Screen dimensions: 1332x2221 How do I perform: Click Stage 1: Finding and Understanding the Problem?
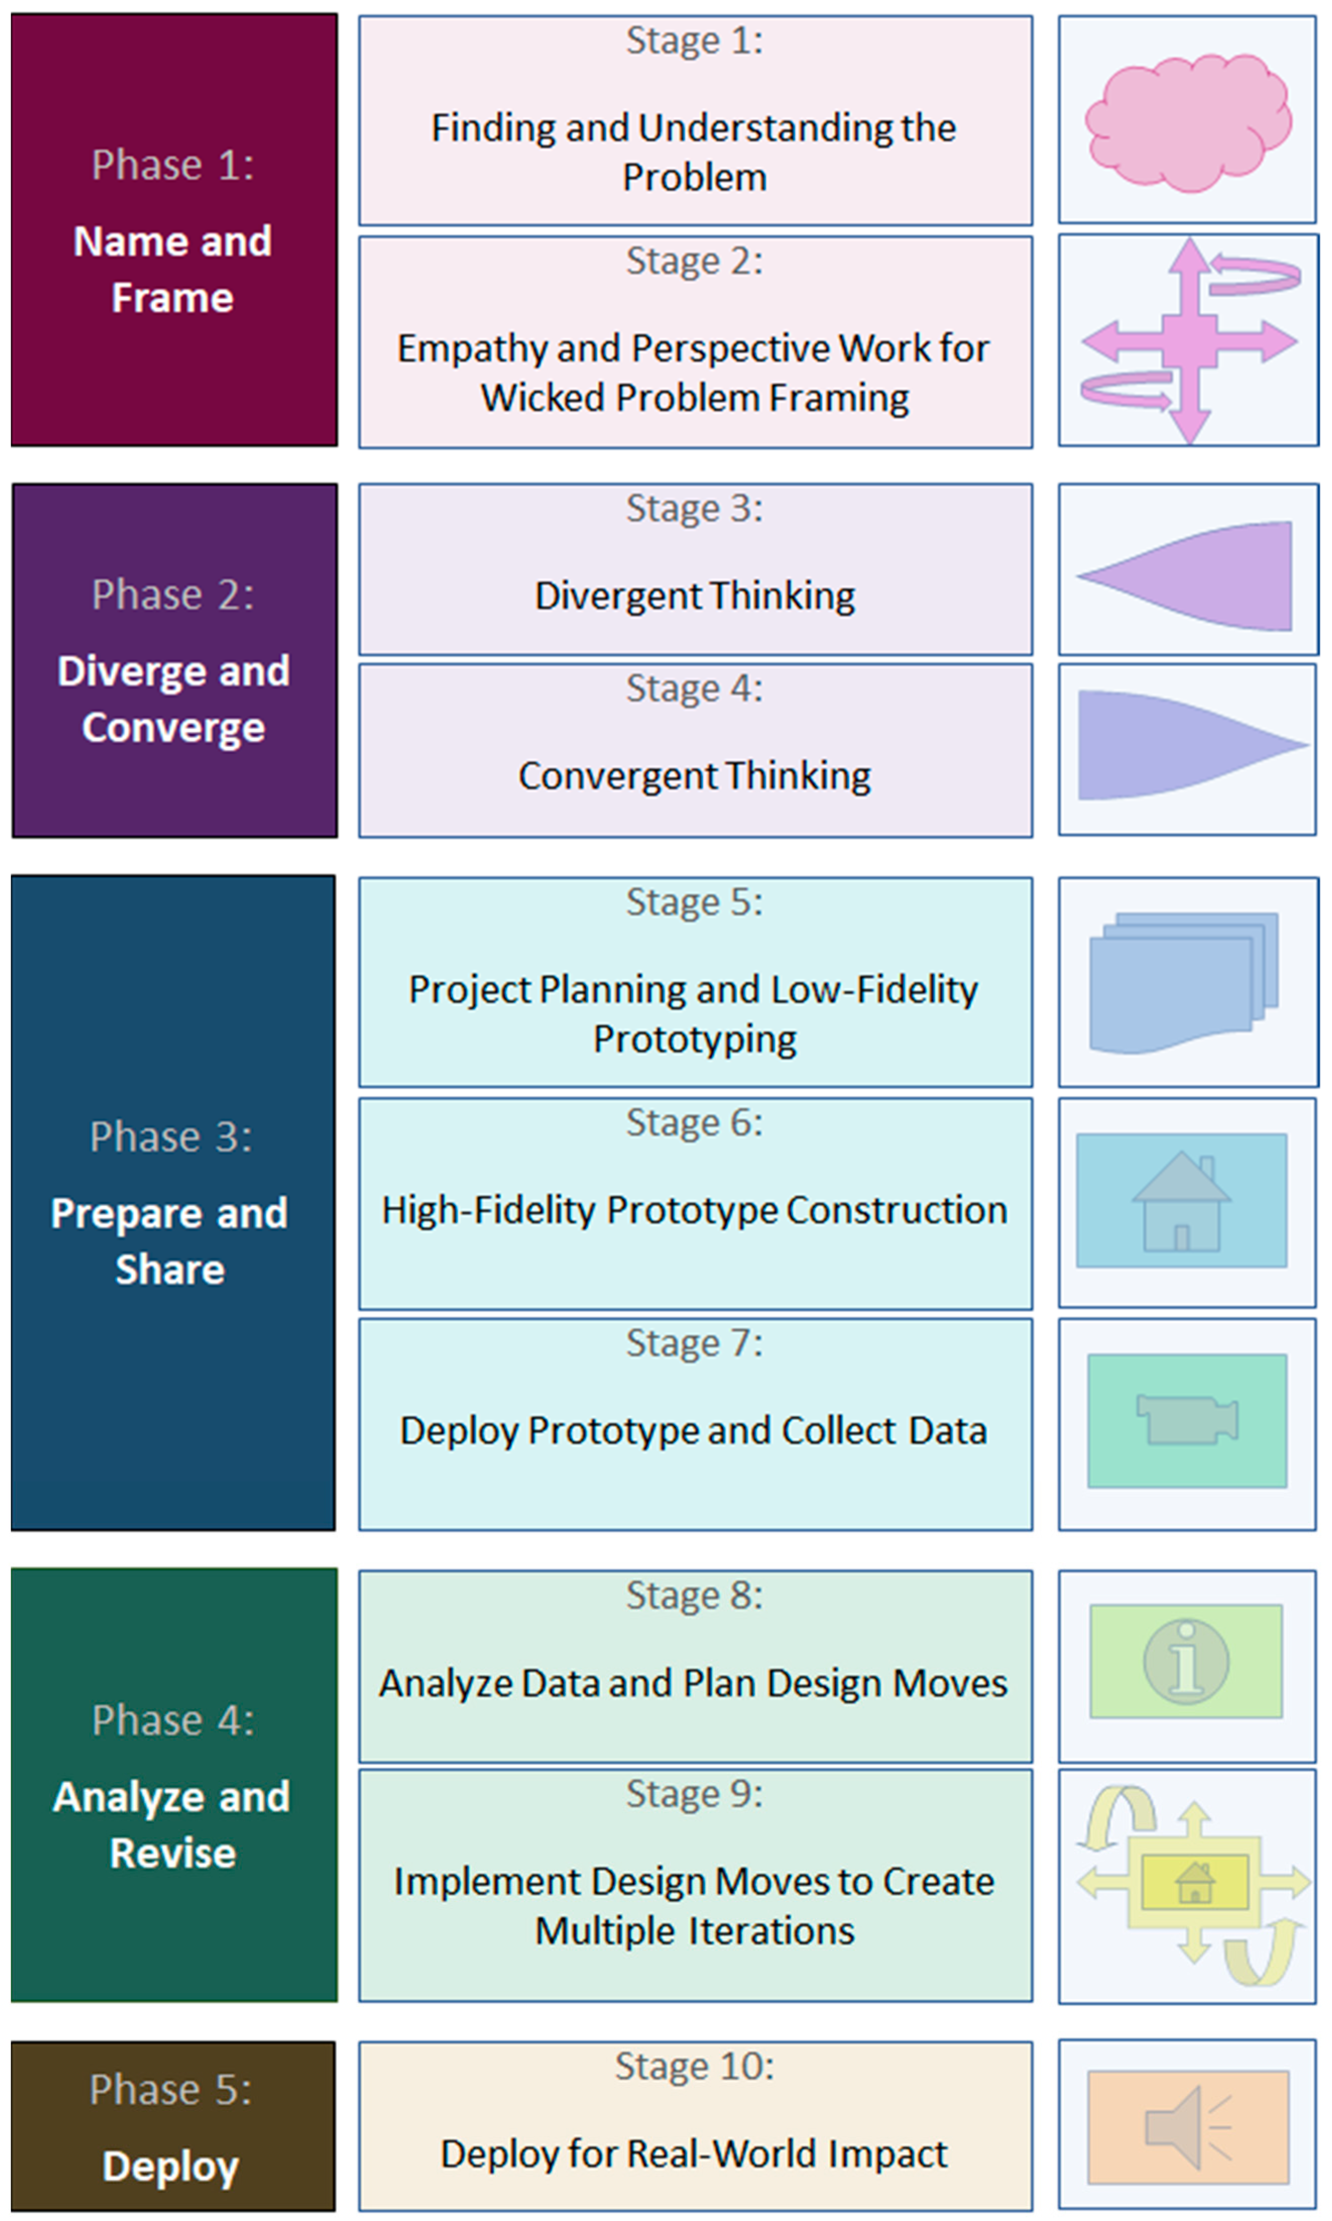click(x=694, y=121)
